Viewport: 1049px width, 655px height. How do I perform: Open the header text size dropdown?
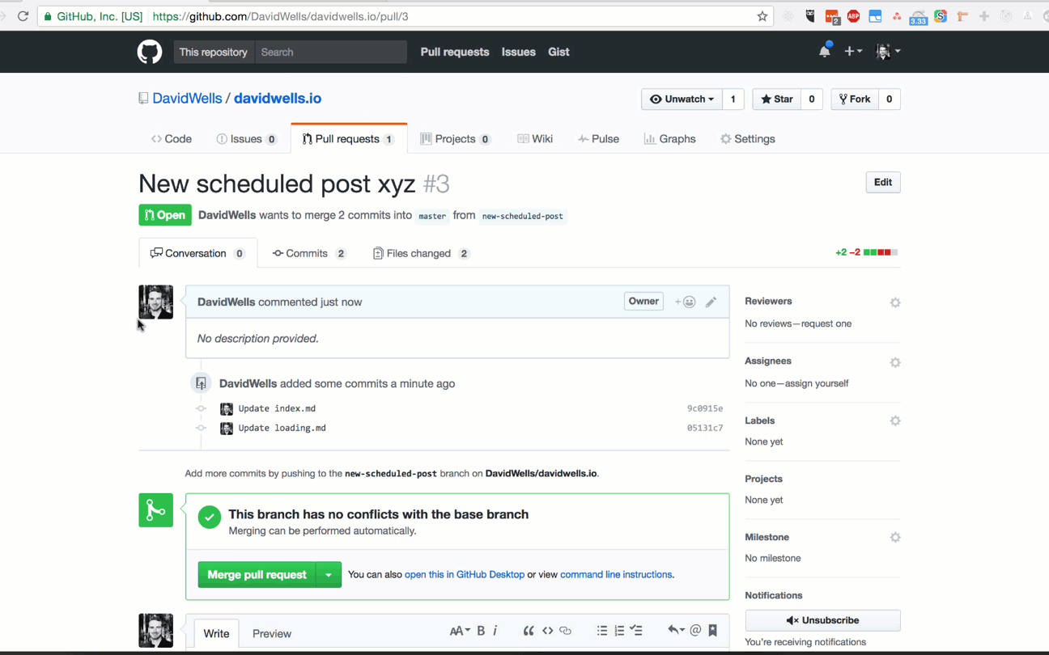coord(459,631)
